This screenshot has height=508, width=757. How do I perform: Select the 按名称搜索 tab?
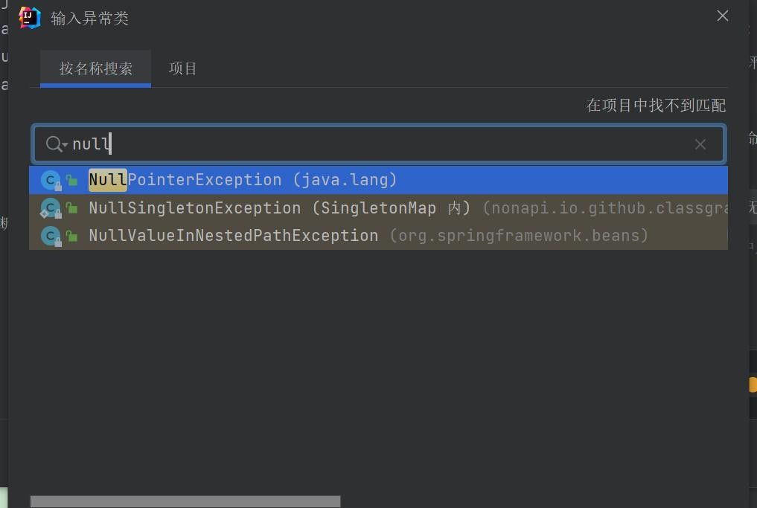tap(96, 68)
